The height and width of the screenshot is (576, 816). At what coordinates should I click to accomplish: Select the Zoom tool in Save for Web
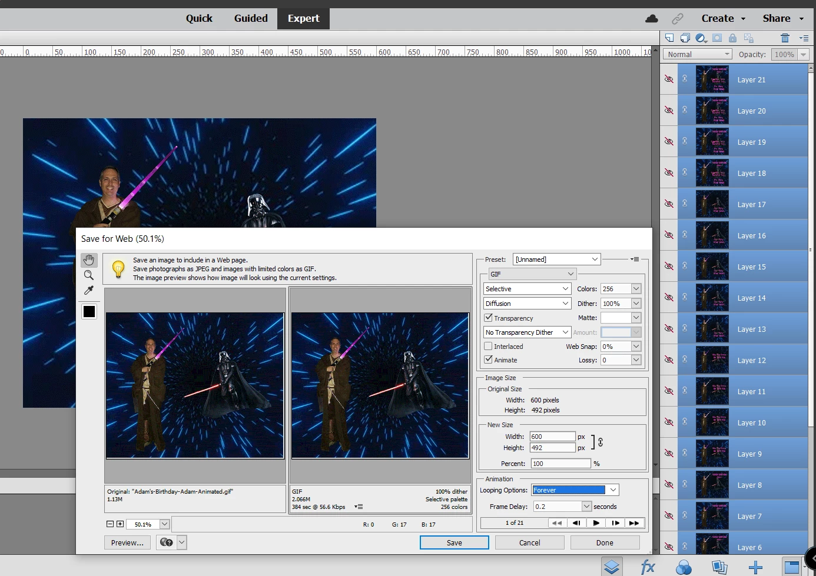pos(89,275)
